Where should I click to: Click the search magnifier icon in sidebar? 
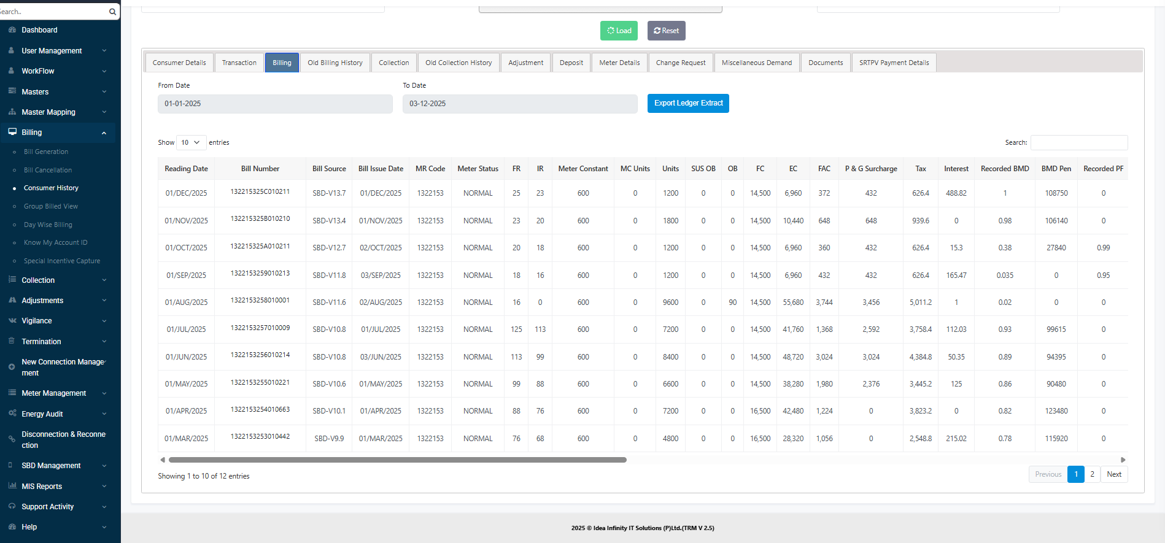[112, 12]
